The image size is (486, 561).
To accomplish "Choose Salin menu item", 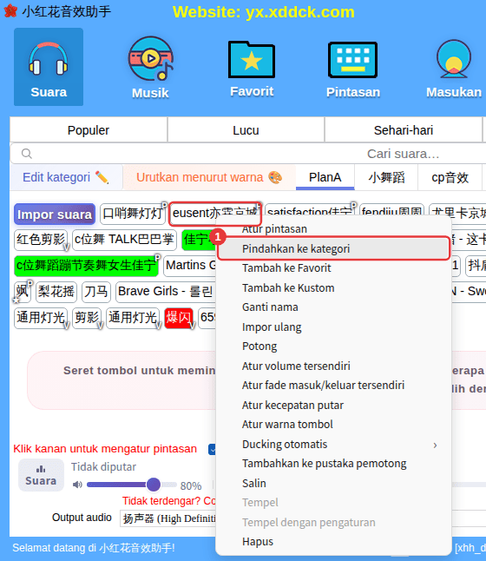I will [x=333, y=484].
